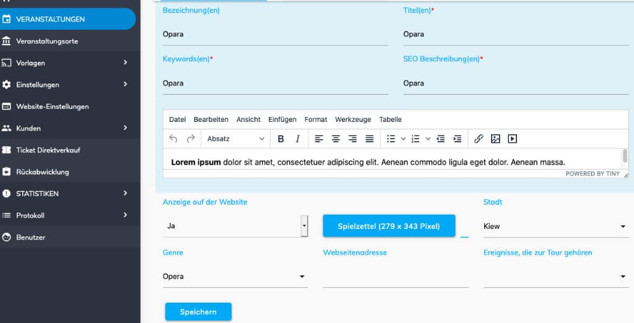Toggle italic formatting in editor
634x323 pixels.
coord(298,139)
